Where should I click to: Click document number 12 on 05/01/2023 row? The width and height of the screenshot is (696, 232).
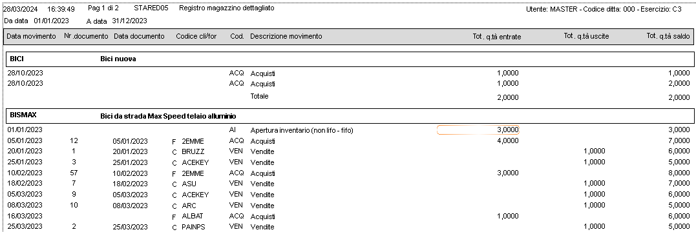74,140
